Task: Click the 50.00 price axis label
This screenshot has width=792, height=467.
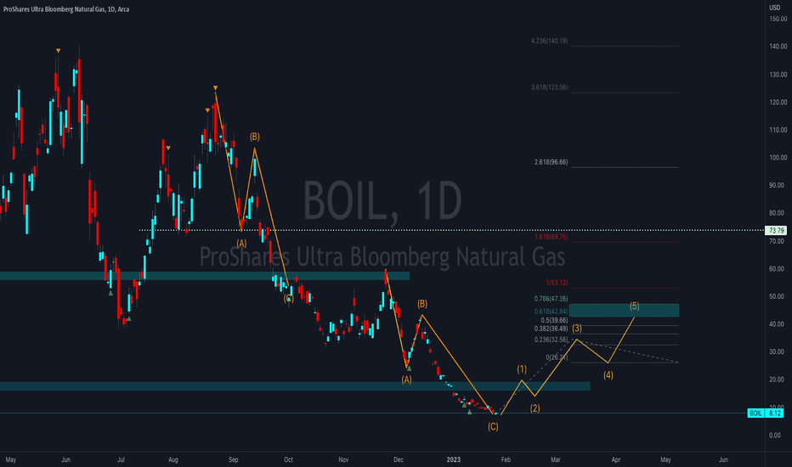Action: (777, 296)
